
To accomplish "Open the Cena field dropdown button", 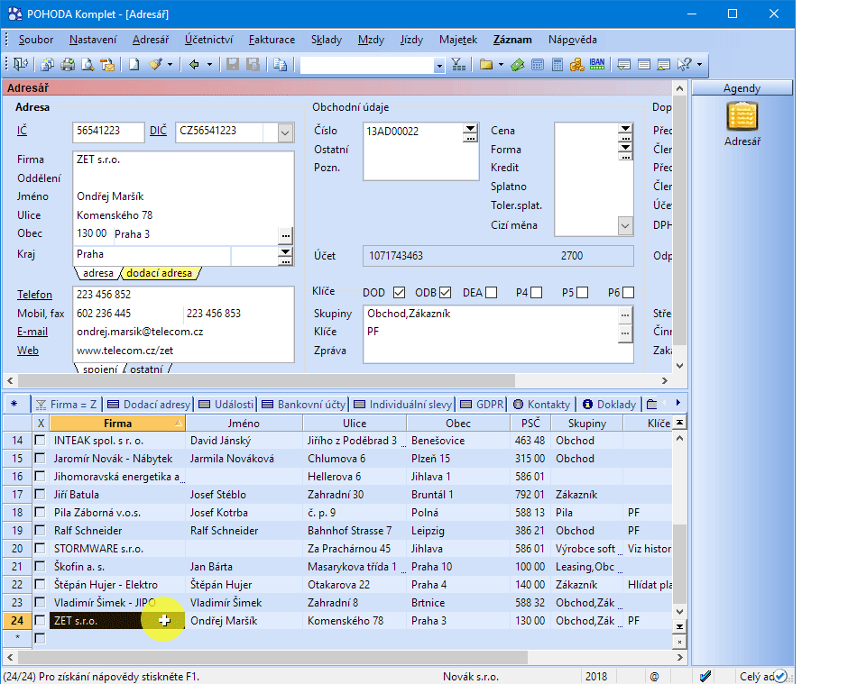I will (625, 128).
